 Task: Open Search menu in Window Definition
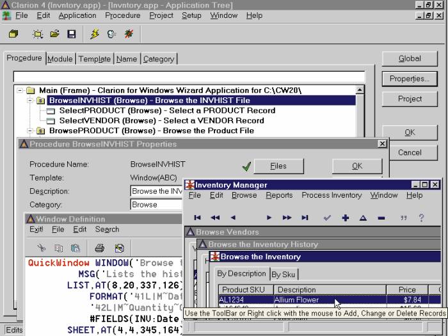pyautogui.click(x=107, y=229)
